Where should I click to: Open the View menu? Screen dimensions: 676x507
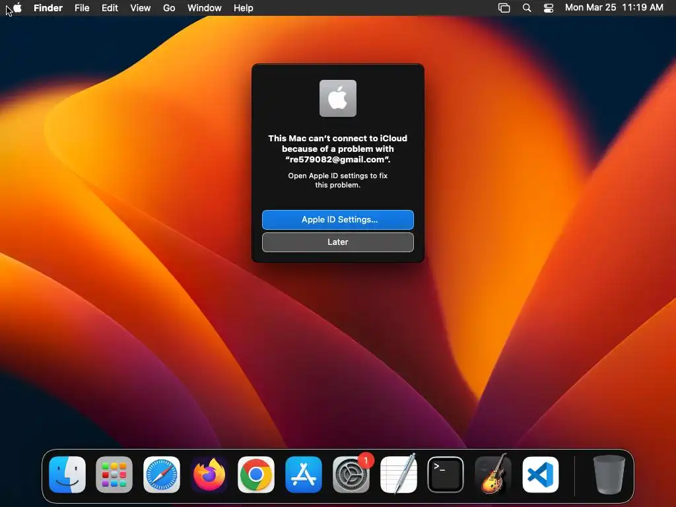pos(141,8)
